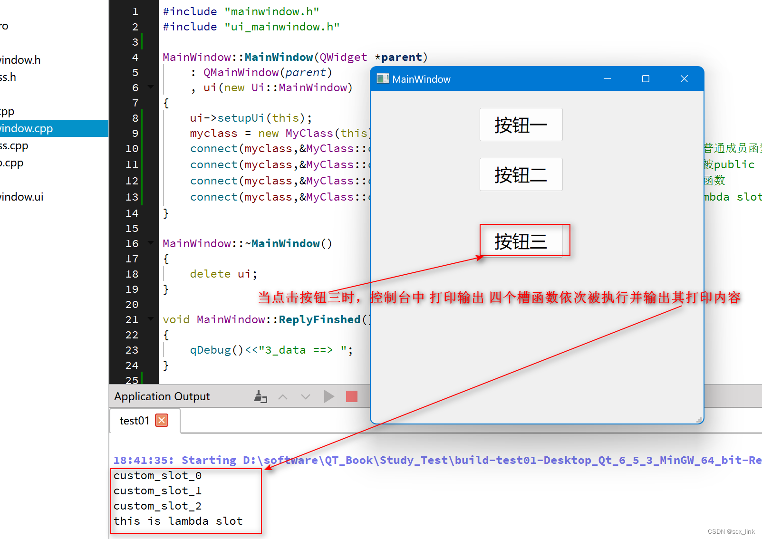Viewport: 762px width, 539px height.
Task: Click line number 23 in editor gutter
Action: 132,350
